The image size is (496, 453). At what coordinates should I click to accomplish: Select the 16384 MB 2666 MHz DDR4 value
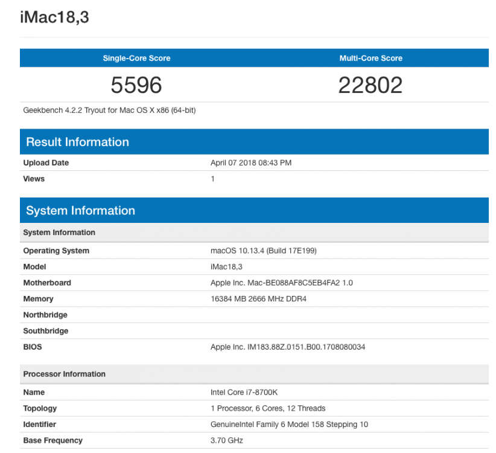coord(258,299)
